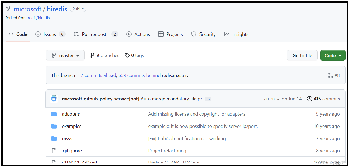This screenshot has width=349, height=167.
Task: Click the 9 years ago timestamp
Action: pyautogui.click(x=328, y=114)
